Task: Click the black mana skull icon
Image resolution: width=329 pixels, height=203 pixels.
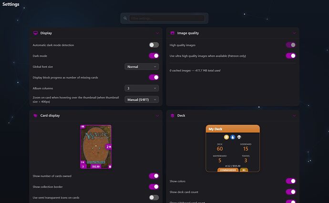Action: click(x=239, y=137)
